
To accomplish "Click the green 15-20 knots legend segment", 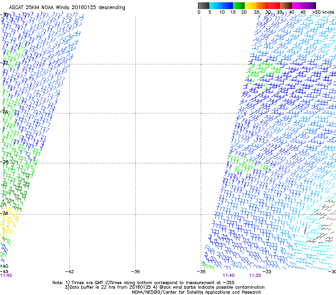I will point(239,5).
